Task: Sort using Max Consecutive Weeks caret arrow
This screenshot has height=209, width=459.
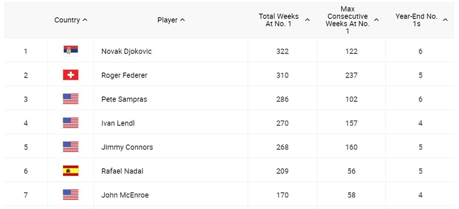Action: click(376, 20)
